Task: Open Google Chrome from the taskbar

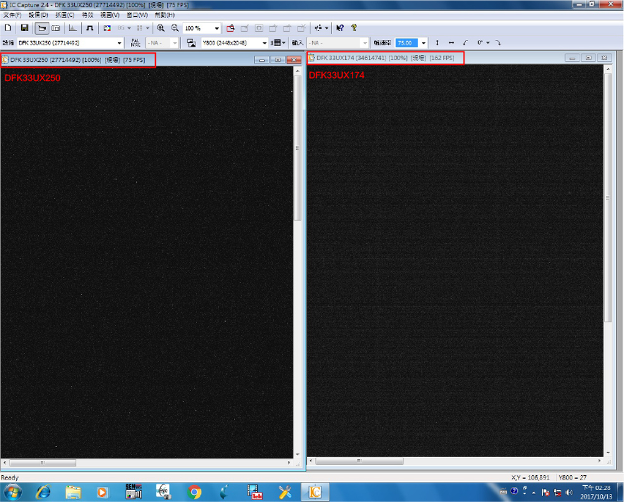Action: click(x=194, y=492)
